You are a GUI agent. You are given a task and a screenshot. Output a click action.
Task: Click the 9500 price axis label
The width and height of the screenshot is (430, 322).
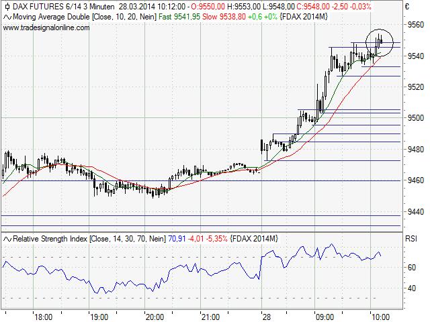[x=417, y=117]
